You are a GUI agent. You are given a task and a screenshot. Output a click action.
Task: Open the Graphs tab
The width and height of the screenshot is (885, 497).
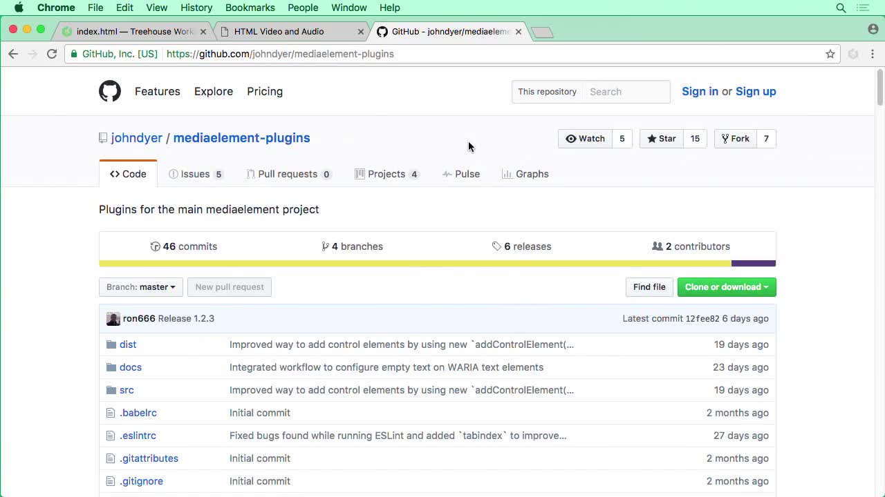click(525, 174)
